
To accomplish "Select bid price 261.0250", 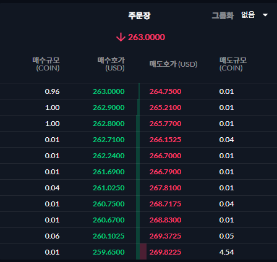I will click(x=109, y=188).
